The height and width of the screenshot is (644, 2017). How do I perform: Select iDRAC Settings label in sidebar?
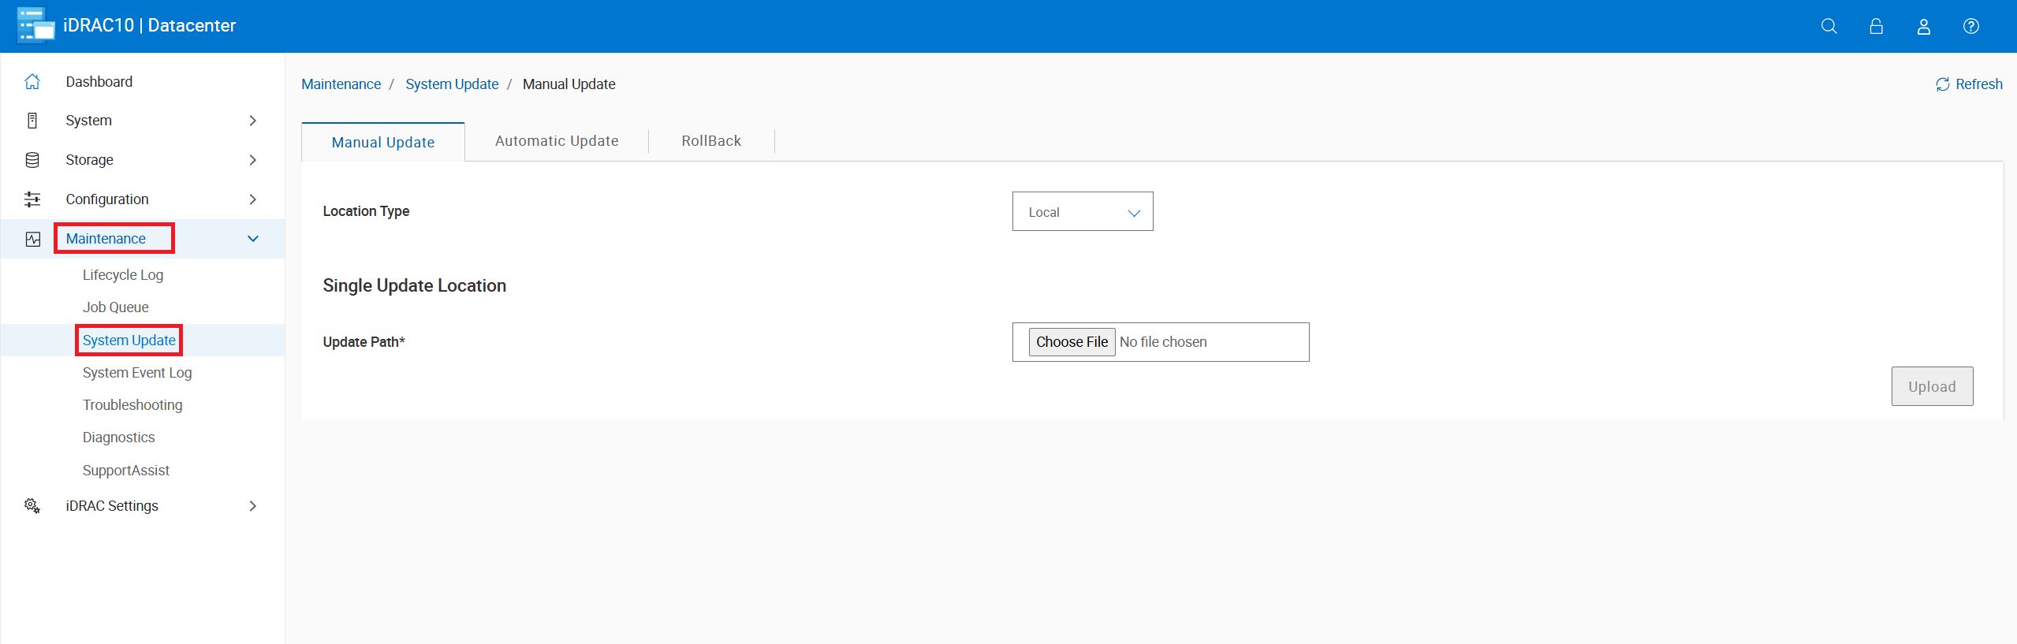112,506
